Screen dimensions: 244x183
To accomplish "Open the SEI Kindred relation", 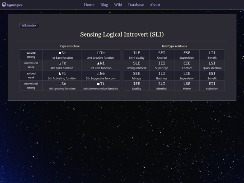I will (162, 55).
